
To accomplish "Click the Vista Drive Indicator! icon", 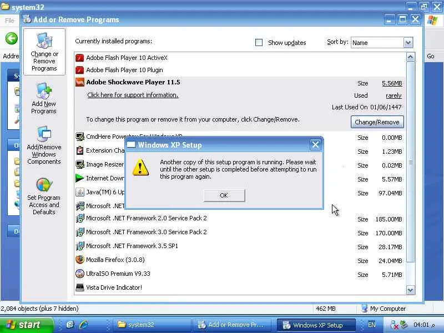I will (x=80, y=287).
